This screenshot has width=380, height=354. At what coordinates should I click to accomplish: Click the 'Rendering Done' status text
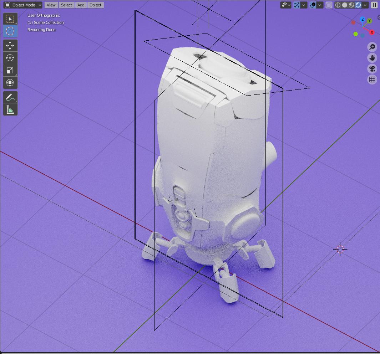[x=41, y=30]
